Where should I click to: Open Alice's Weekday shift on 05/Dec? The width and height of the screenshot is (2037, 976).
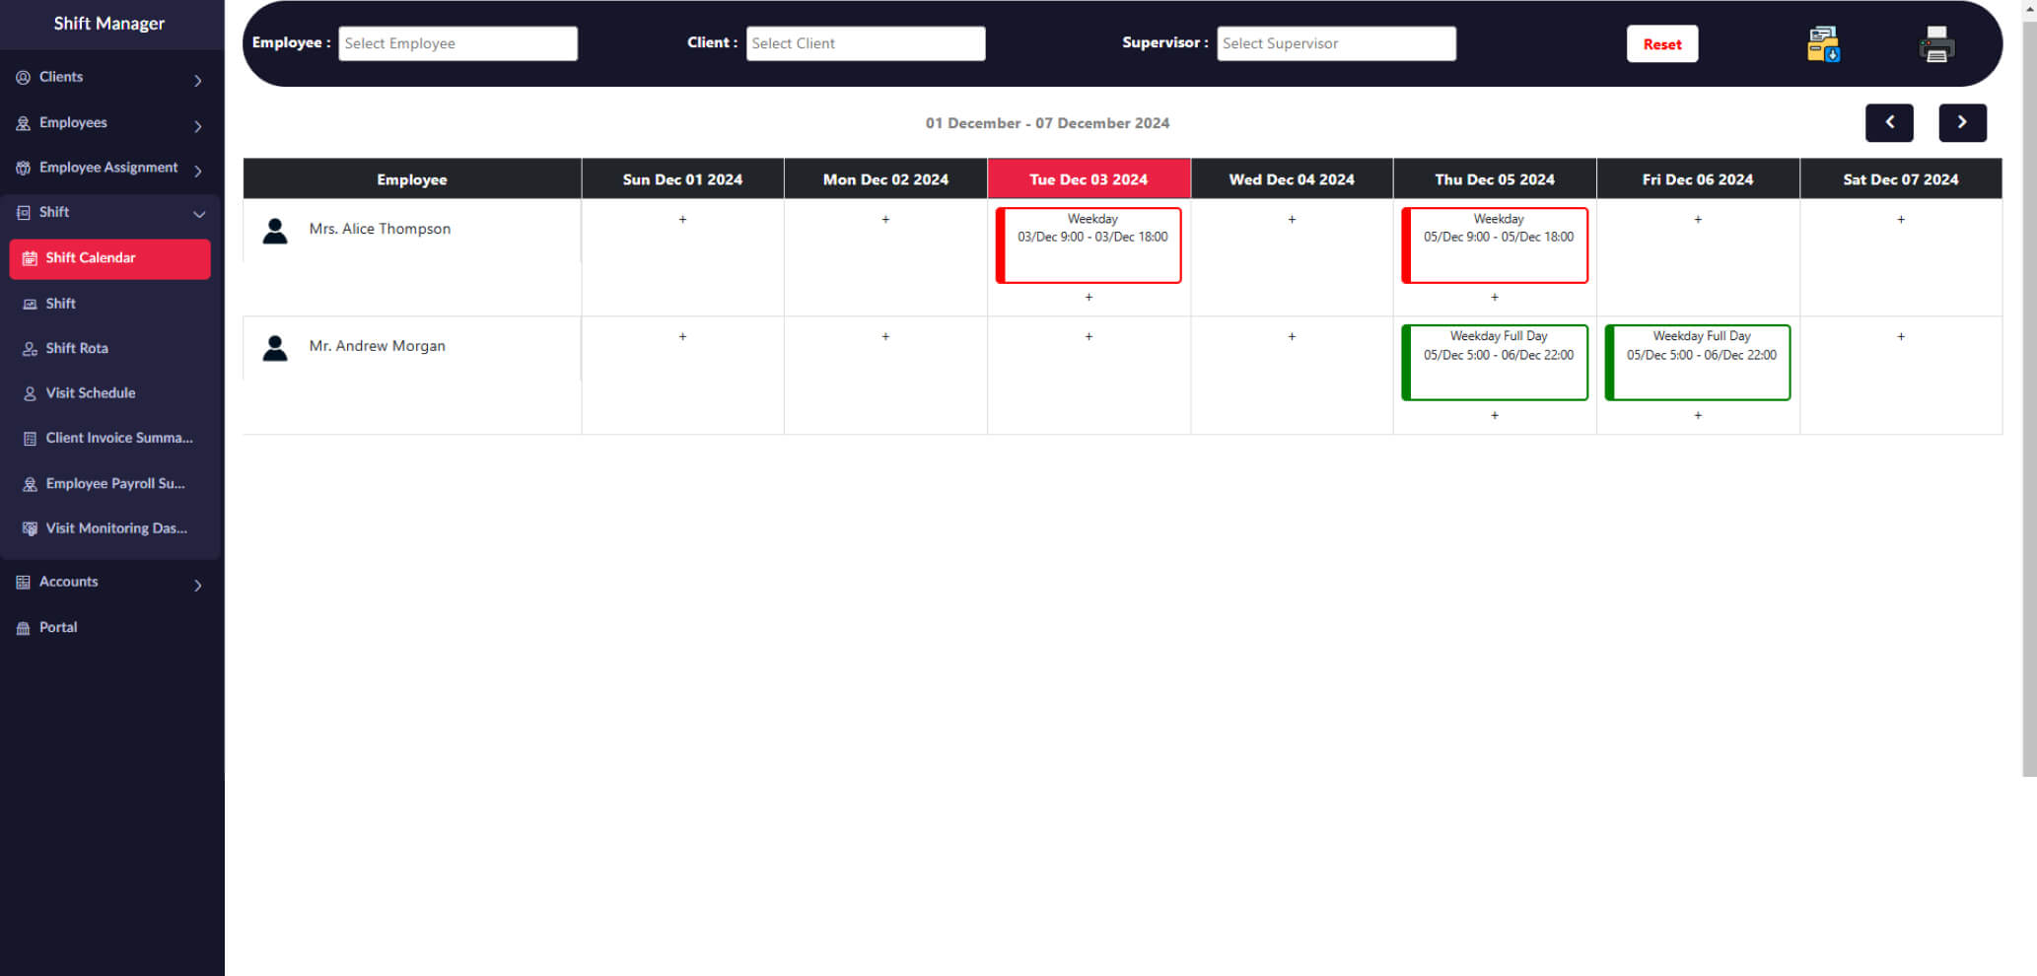(1495, 244)
